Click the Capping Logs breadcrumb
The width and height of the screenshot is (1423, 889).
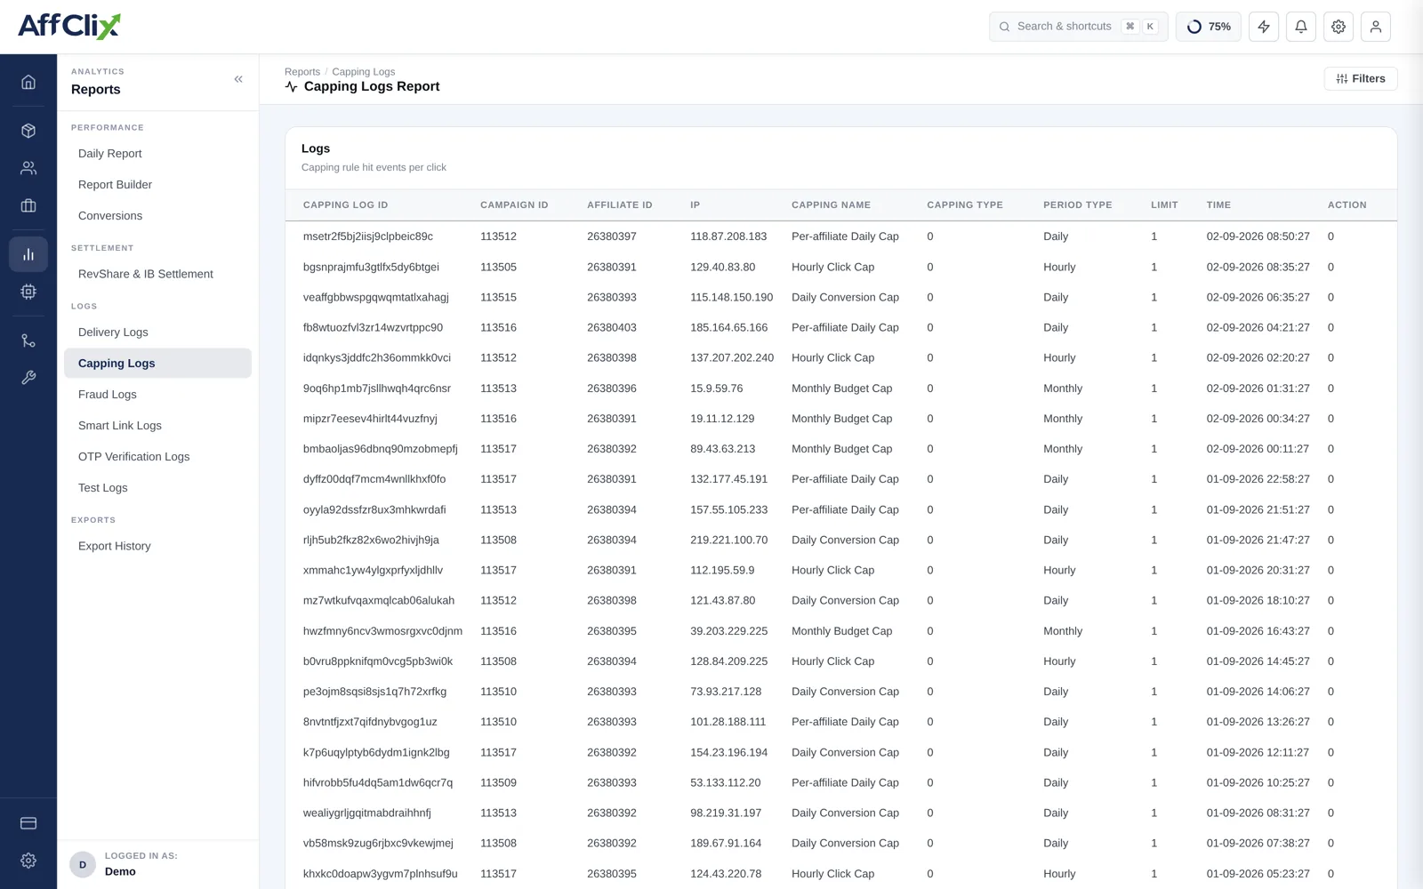pyautogui.click(x=364, y=72)
